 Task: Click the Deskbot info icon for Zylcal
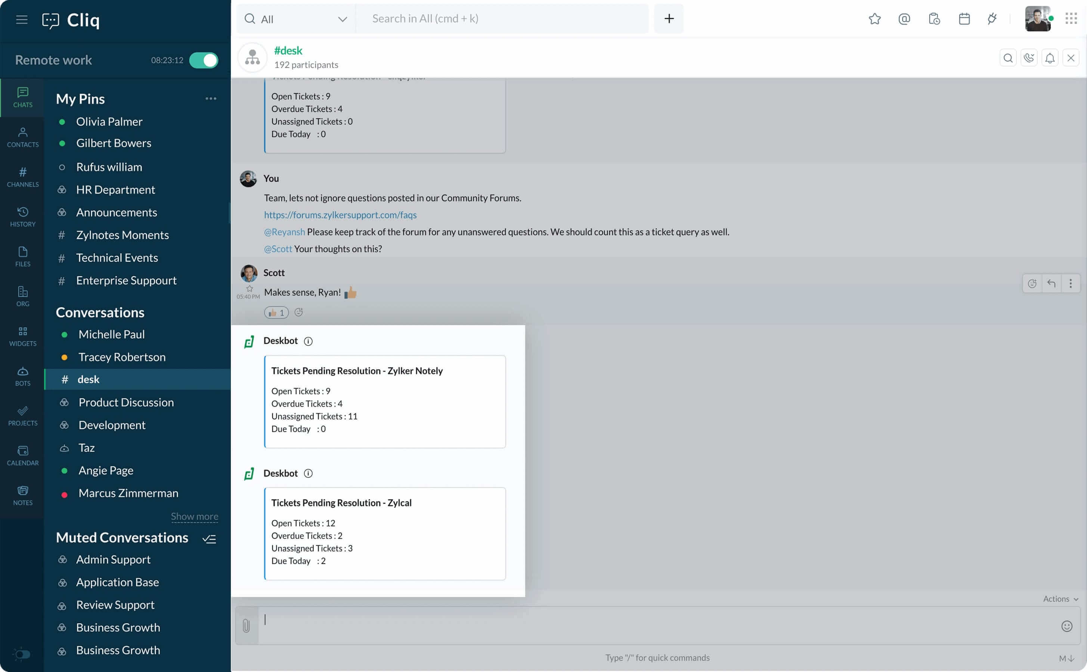[x=308, y=473]
